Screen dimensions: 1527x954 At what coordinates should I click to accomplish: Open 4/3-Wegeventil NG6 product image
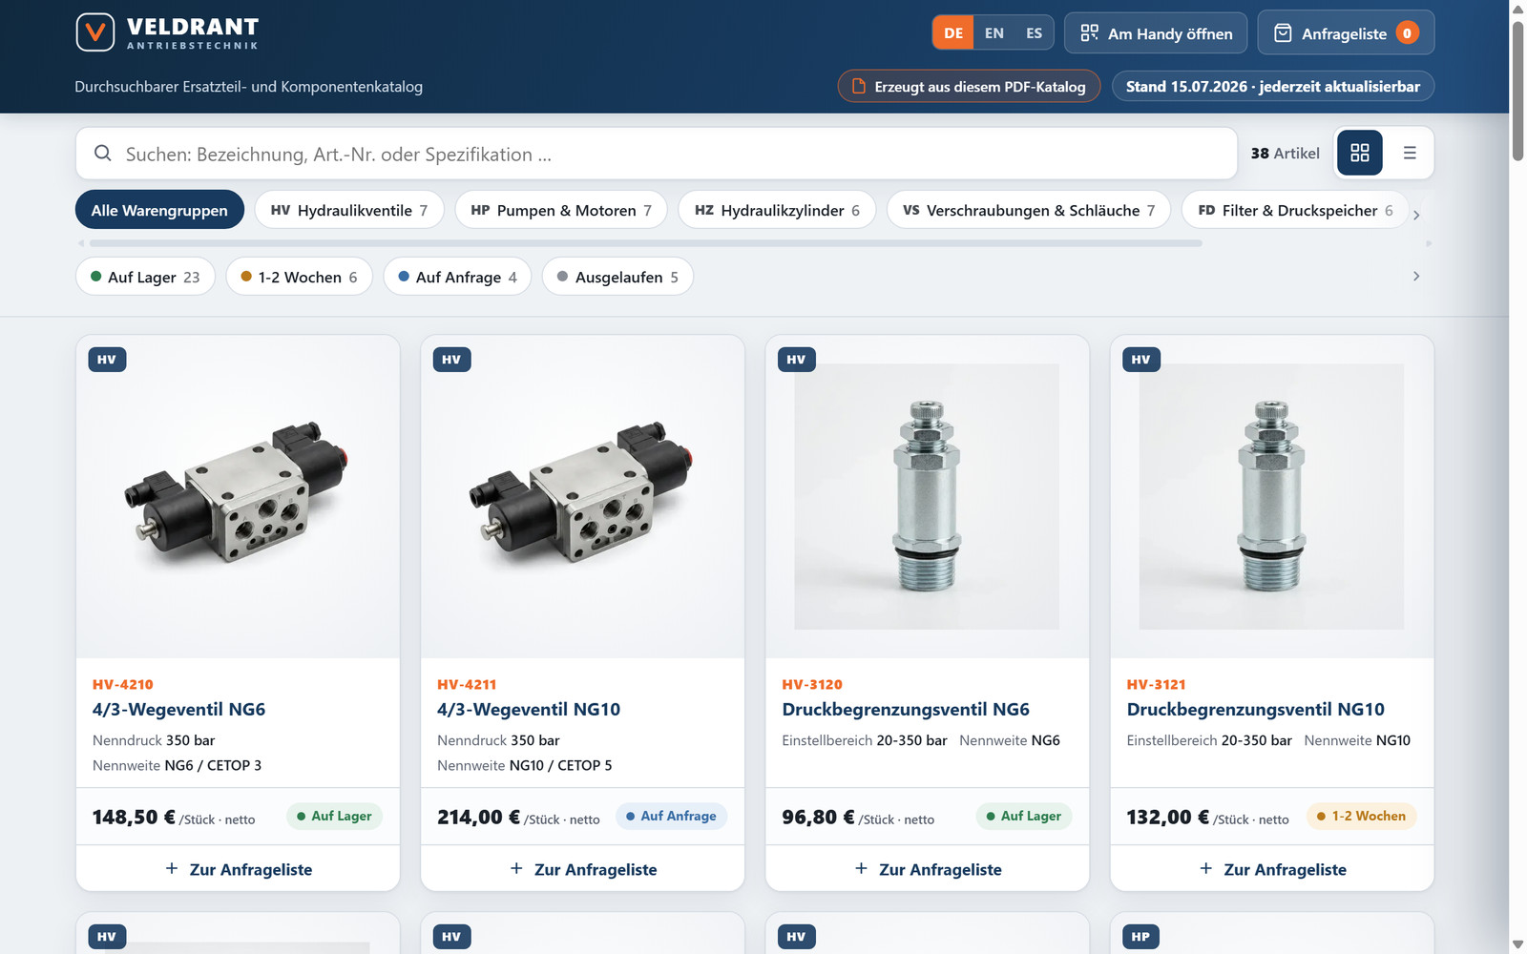pos(238,496)
